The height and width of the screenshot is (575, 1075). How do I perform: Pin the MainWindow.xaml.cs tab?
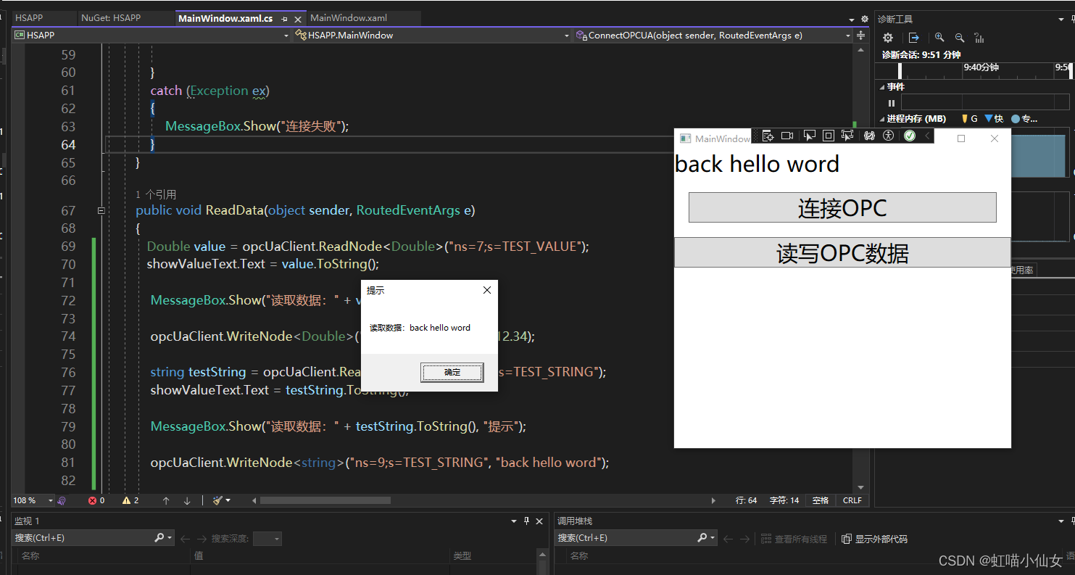click(x=284, y=19)
